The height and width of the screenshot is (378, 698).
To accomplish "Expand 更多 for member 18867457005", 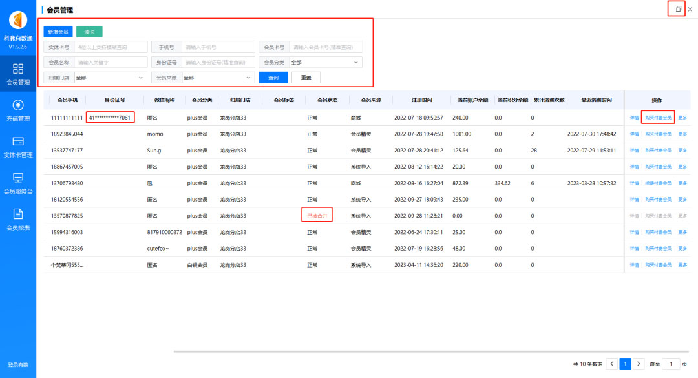I will click(x=682, y=167).
